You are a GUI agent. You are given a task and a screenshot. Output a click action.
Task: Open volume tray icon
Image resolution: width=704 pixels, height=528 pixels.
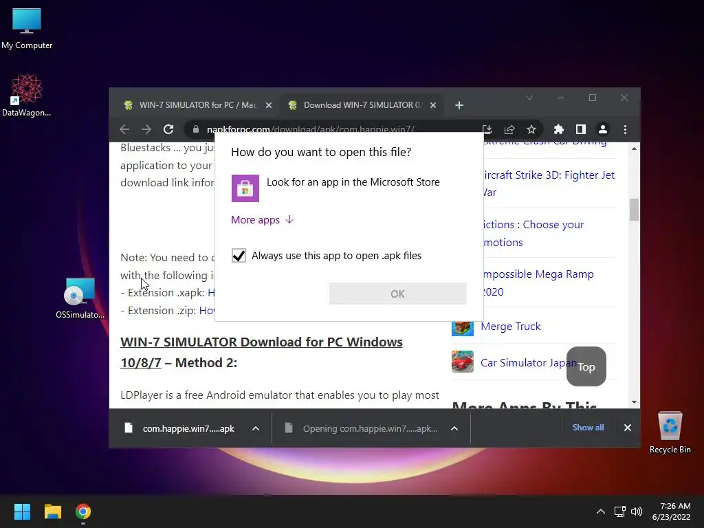coord(637,511)
